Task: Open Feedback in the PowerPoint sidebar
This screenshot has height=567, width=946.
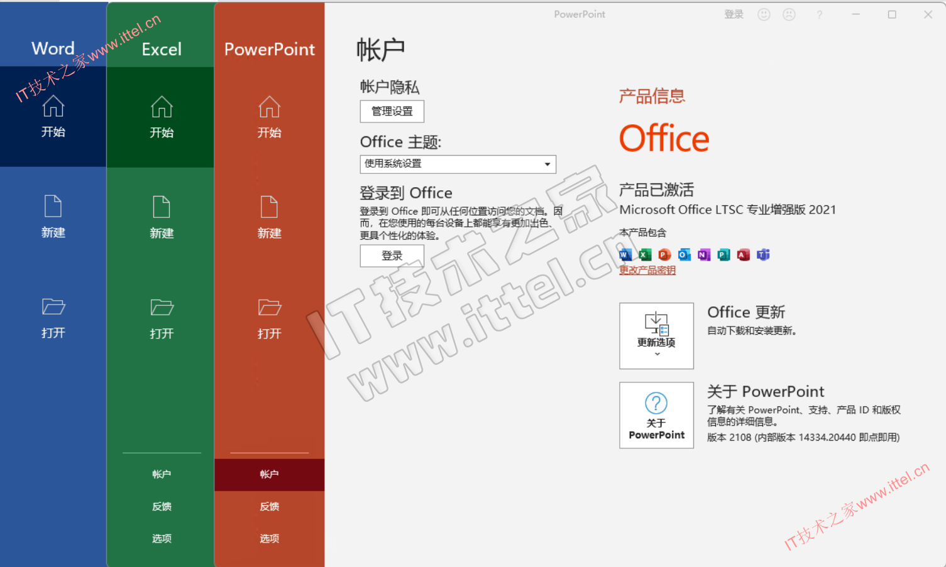Action: click(269, 506)
